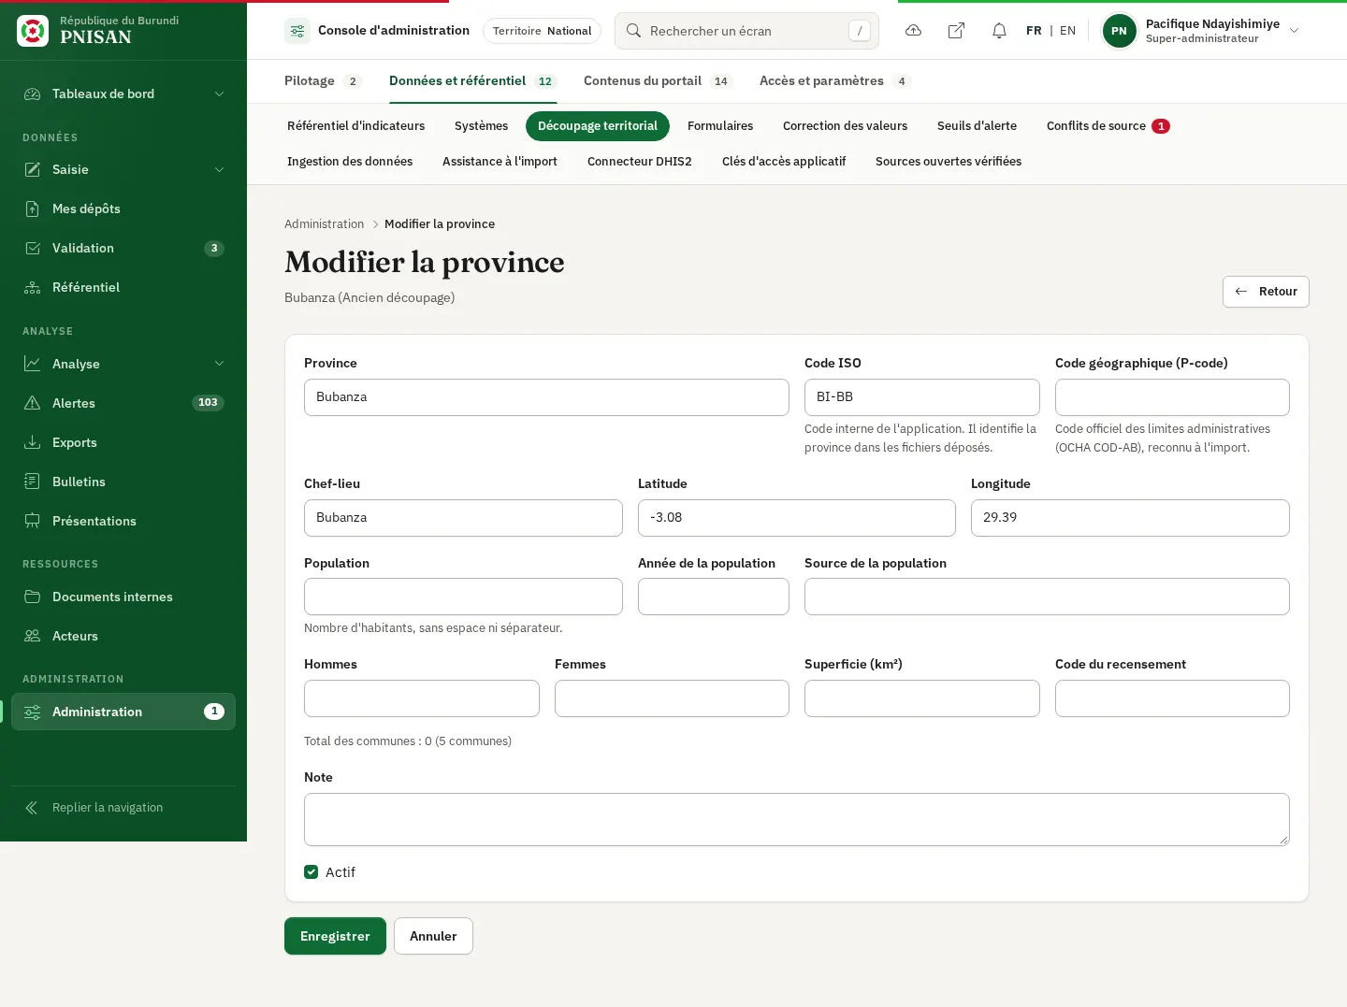Image resolution: width=1347 pixels, height=1007 pixels.
Task: Click the Mes dépôts sidebar icon
Action: point(33,209)
